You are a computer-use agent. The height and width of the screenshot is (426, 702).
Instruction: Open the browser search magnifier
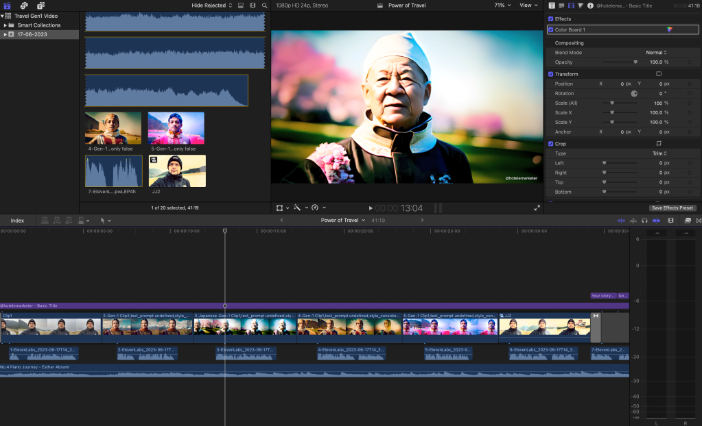point(265,5)
